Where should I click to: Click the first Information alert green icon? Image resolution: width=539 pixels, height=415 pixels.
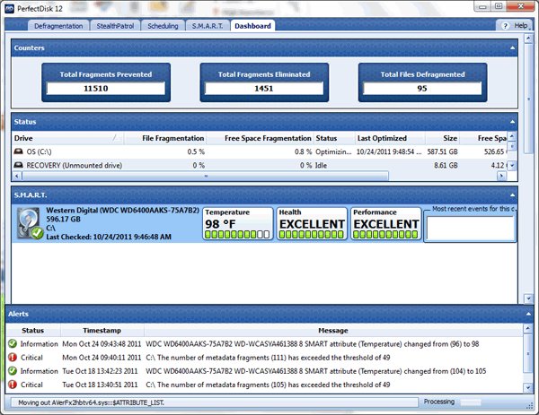(13, 343)
